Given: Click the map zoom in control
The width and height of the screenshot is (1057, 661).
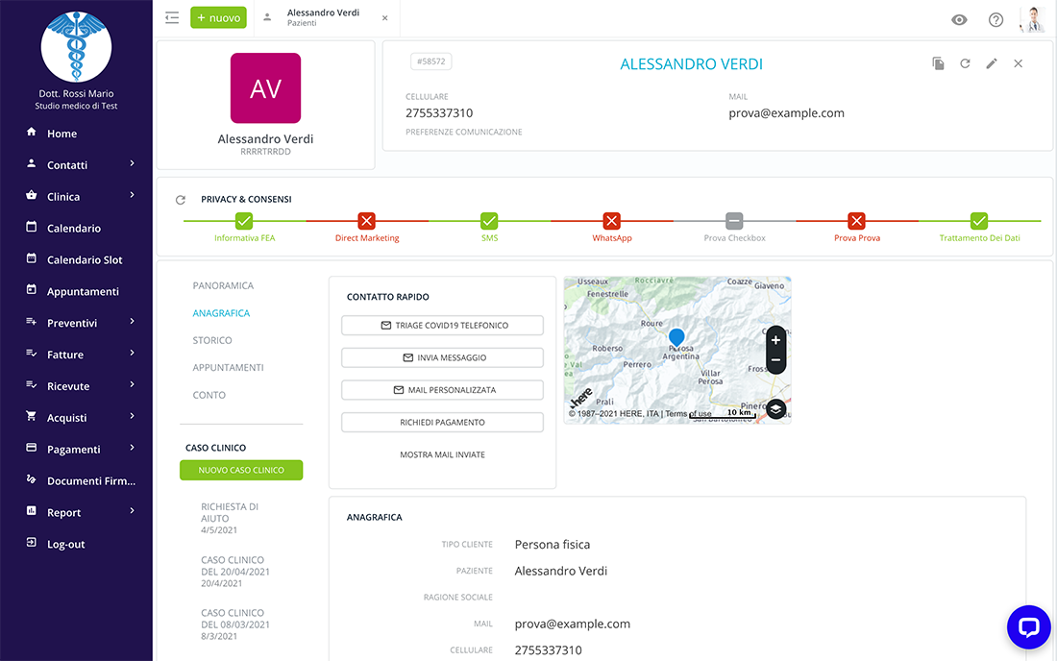Looking at the screenshot, I should pyautogui.click(x=775, y=340).
